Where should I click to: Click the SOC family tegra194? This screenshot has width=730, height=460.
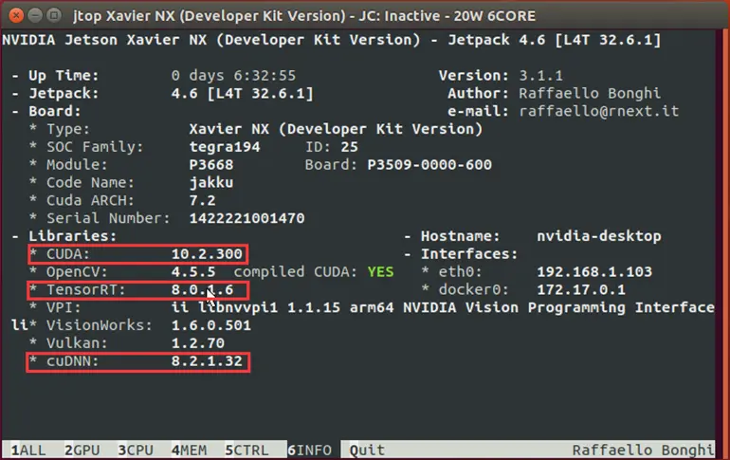coord(225,147)
